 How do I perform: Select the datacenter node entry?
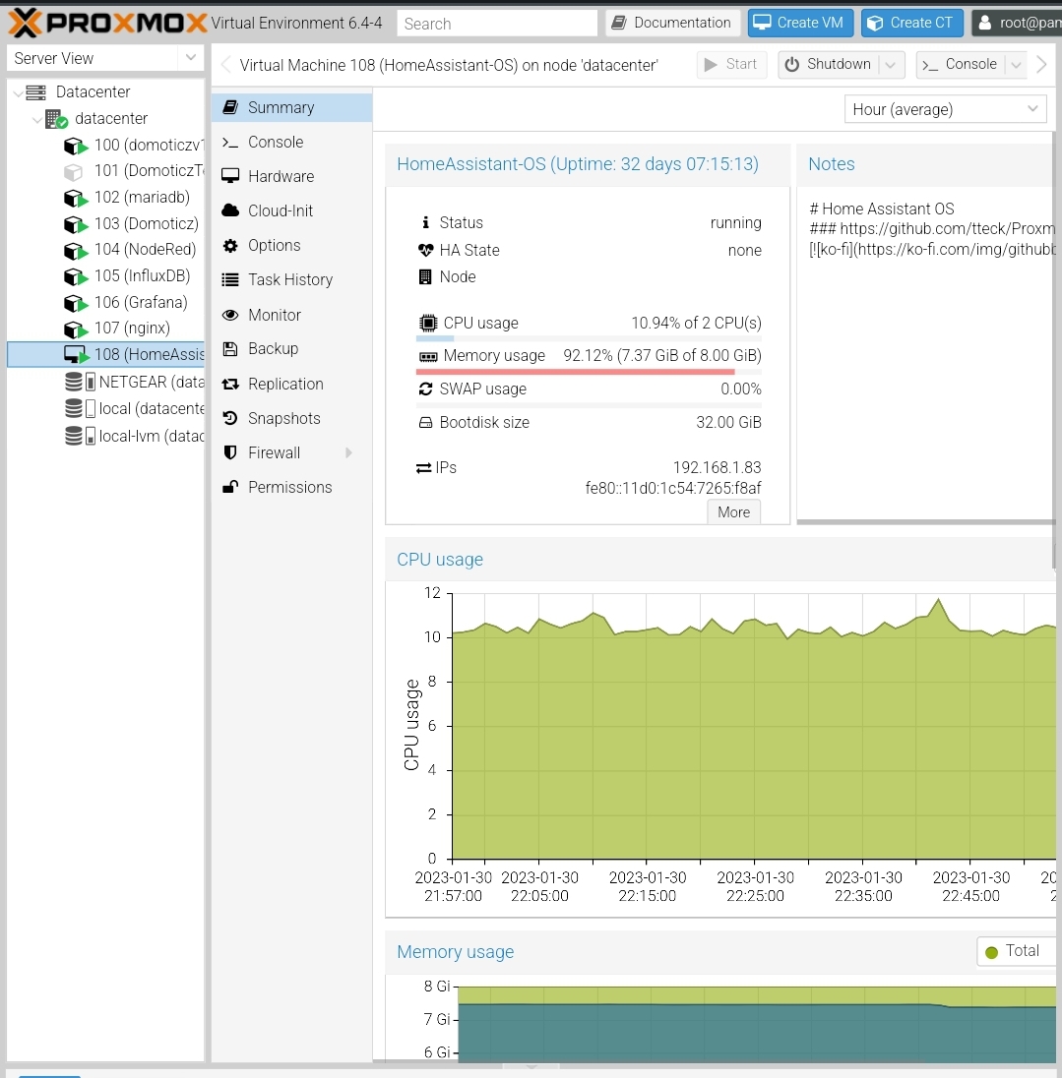pyautogui.click(x=111, y=119)
